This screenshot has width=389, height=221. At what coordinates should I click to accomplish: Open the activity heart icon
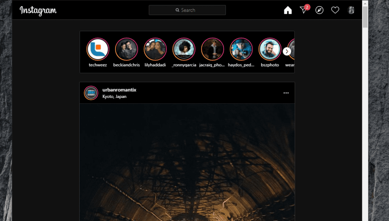pos(335,10)
